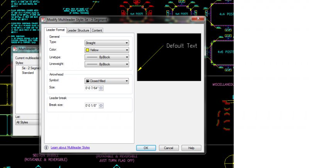This screenshot has width=309, height=168.
Task: Click the Break size input field
Action: tap(92, 106)
